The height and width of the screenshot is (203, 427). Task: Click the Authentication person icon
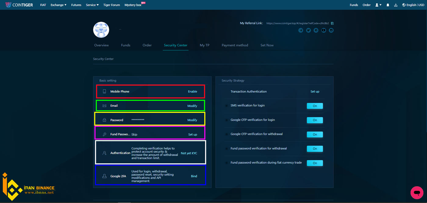tap(104, 153)
